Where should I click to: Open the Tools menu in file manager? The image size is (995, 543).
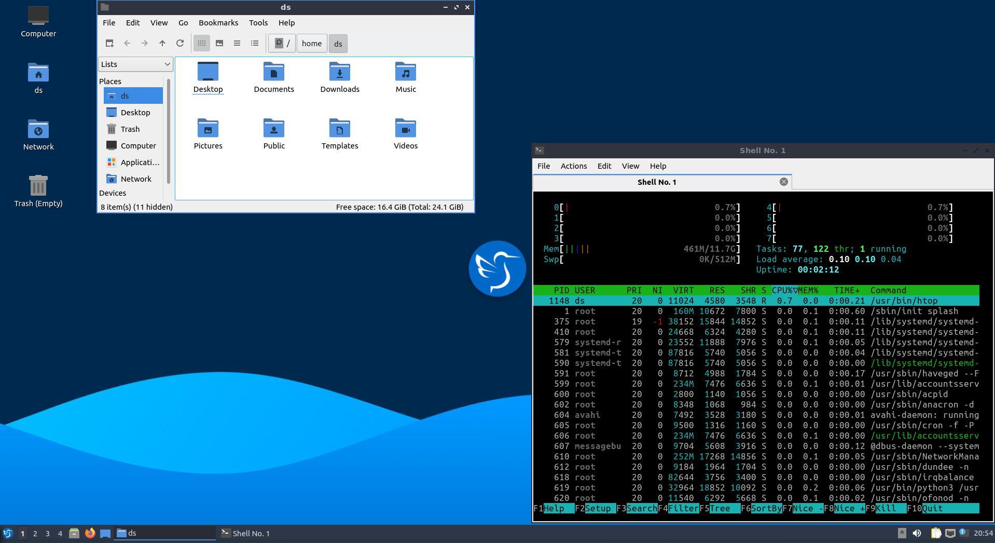(258, 23)
